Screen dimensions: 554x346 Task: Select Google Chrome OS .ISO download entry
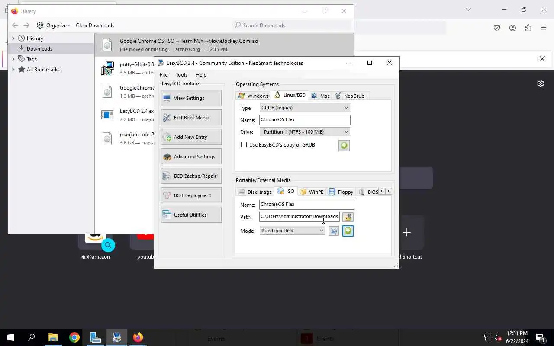tap(224, 45)
